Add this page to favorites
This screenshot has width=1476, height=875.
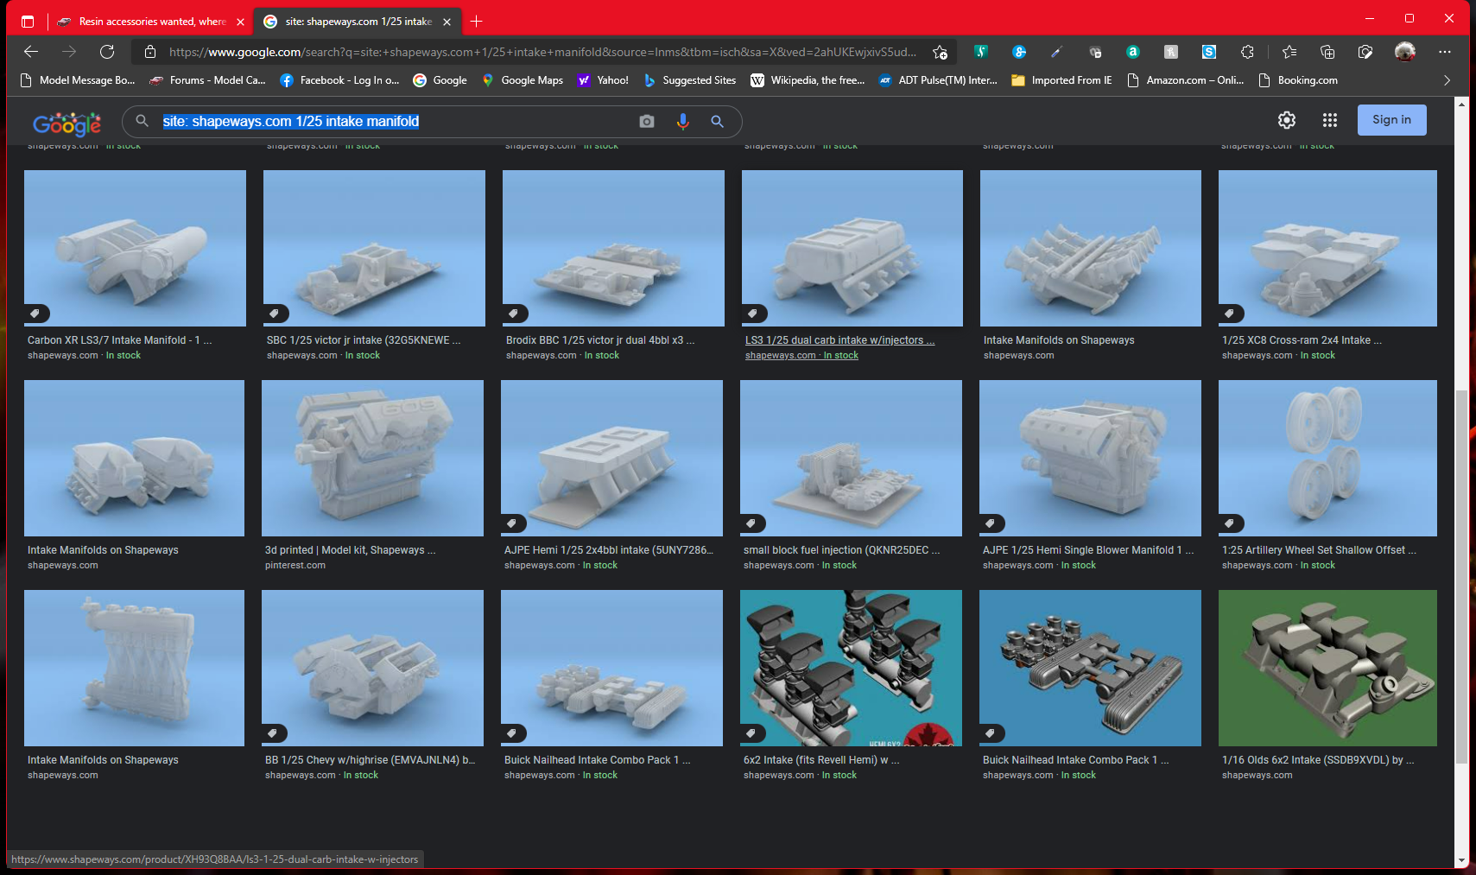940,52
